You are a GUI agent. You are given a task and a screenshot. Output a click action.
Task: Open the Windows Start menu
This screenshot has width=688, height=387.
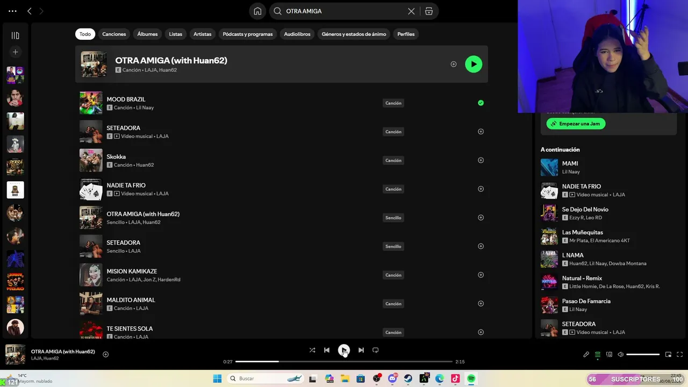217,378
